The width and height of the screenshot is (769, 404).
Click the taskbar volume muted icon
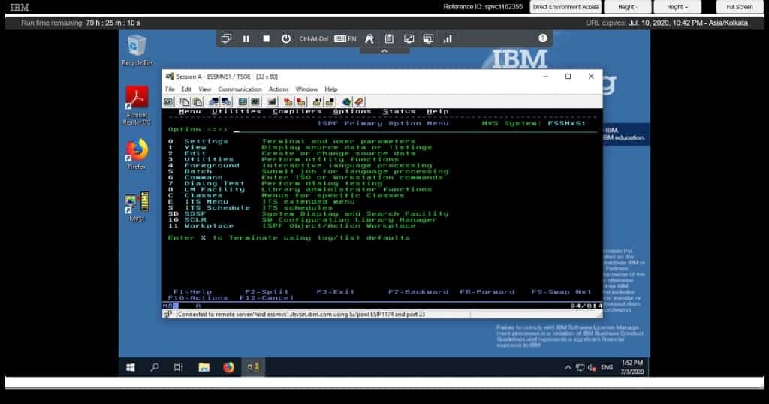tap(592, 367)
